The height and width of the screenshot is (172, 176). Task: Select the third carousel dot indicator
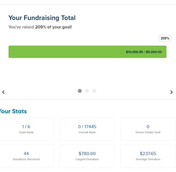click(94, 91)
